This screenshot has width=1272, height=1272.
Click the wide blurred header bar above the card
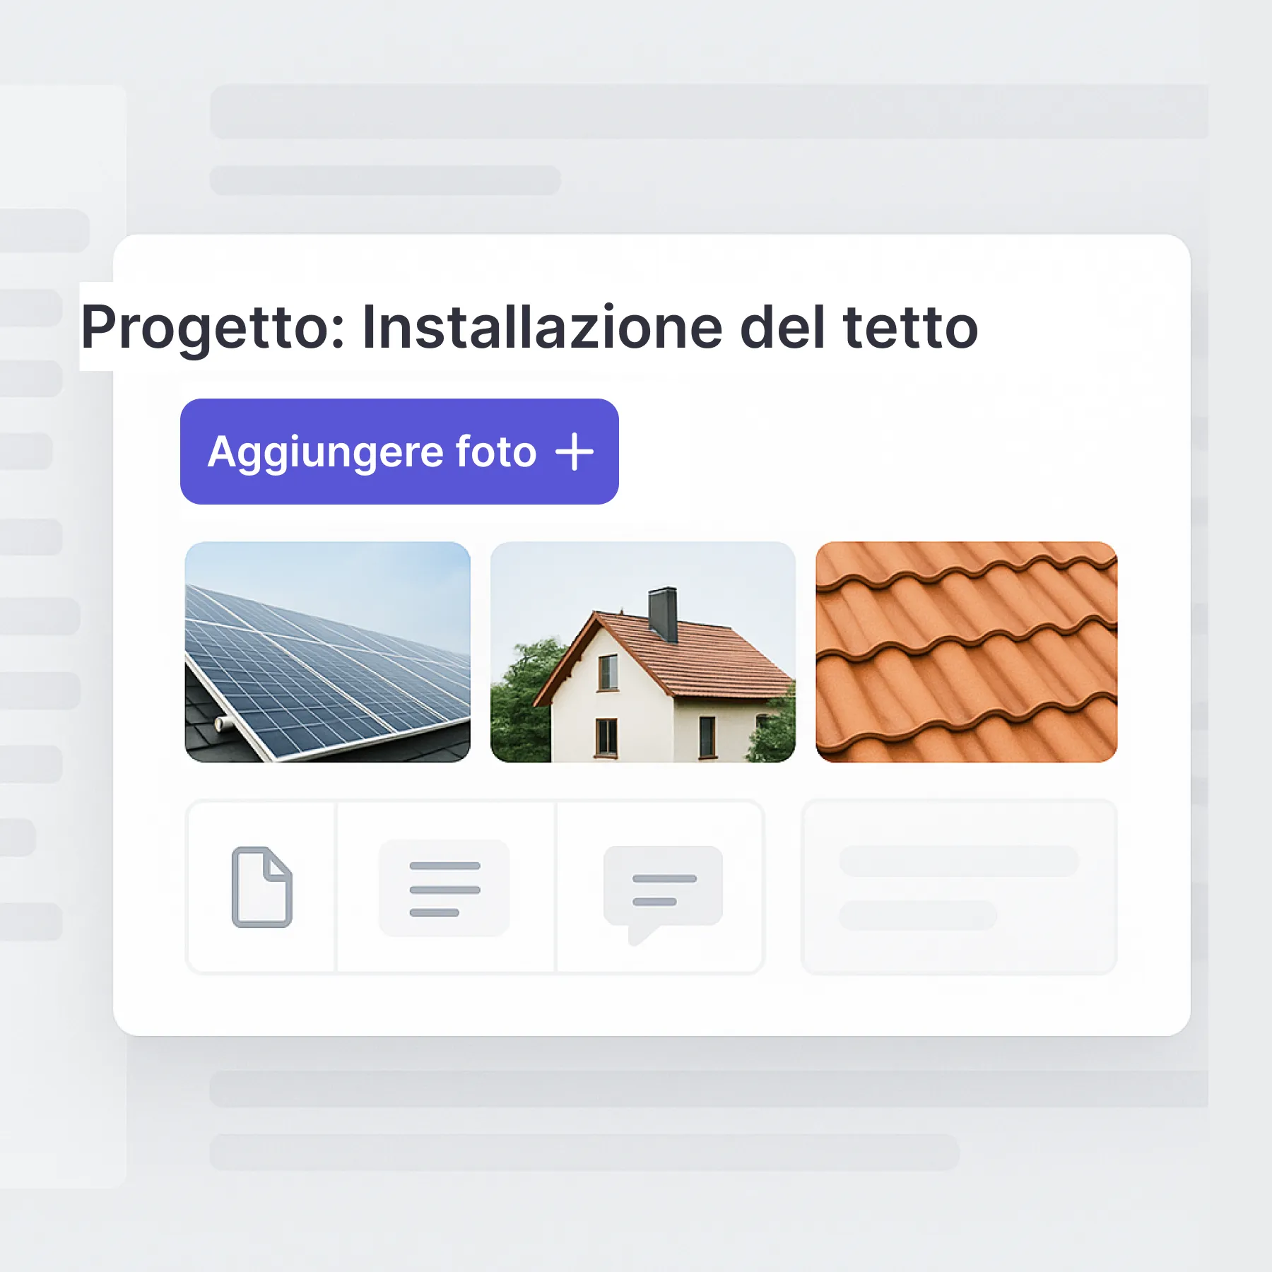(x=709, y=112)
